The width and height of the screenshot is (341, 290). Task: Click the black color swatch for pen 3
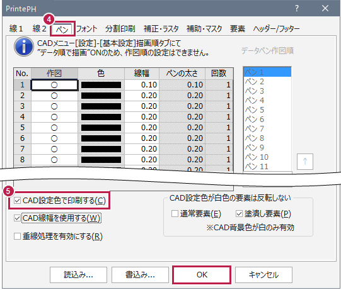pyautogui.click(x=101, y=106)
